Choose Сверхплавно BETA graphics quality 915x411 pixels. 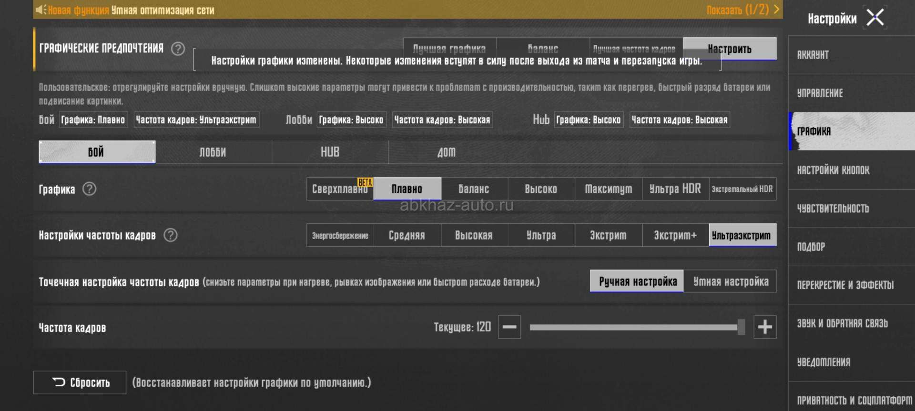coord(340,189)
